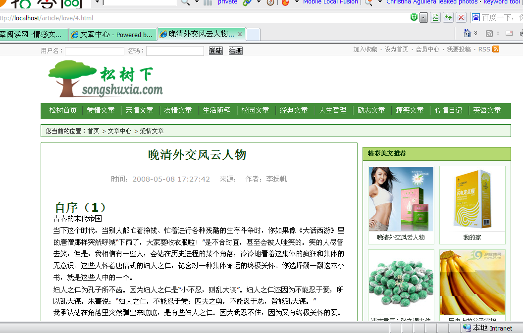This screenshot has width=523, height=333.
Task: Switch to the 文章中心 browser tab
Action: click(x=112, y=35)
